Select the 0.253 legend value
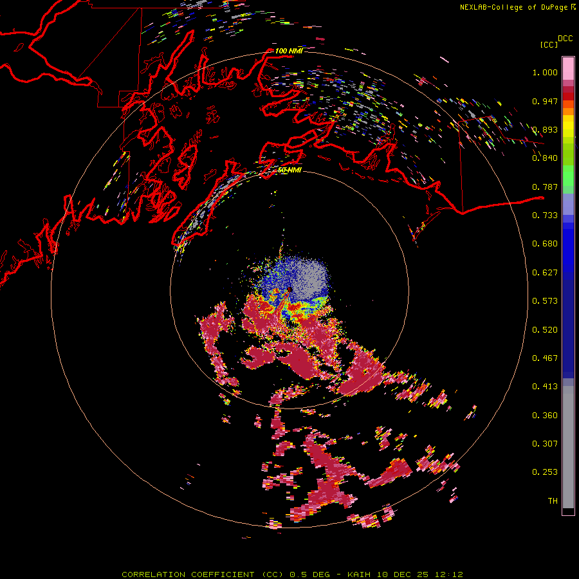 [x=545, y=472]
